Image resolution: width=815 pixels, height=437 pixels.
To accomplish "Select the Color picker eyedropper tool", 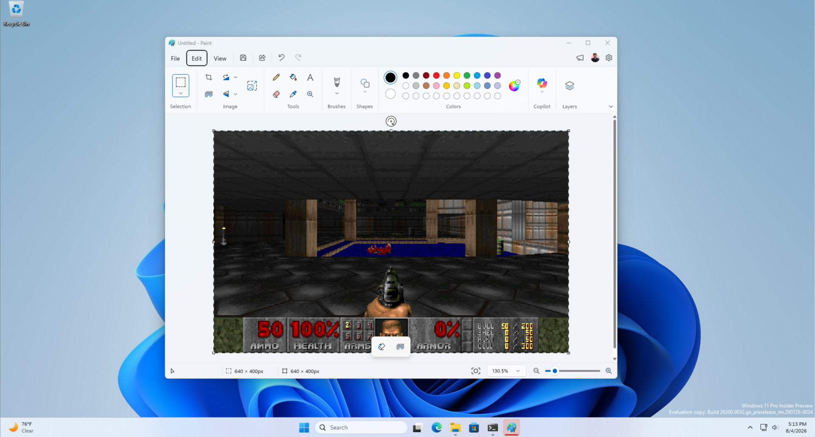I will (x=293, y=94).
